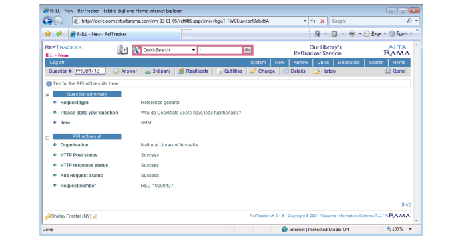The image size is (454, 245).
Task: Click the Google search box
Action: point(368,21)
